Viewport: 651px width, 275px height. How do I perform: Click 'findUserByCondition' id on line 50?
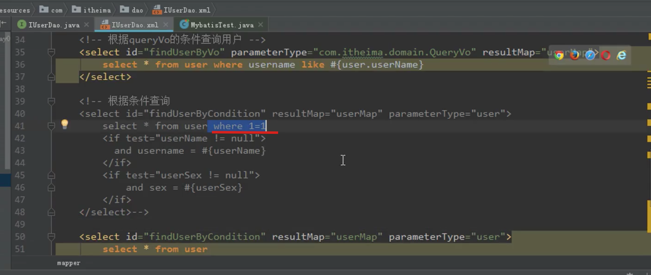tap(205, 237)
